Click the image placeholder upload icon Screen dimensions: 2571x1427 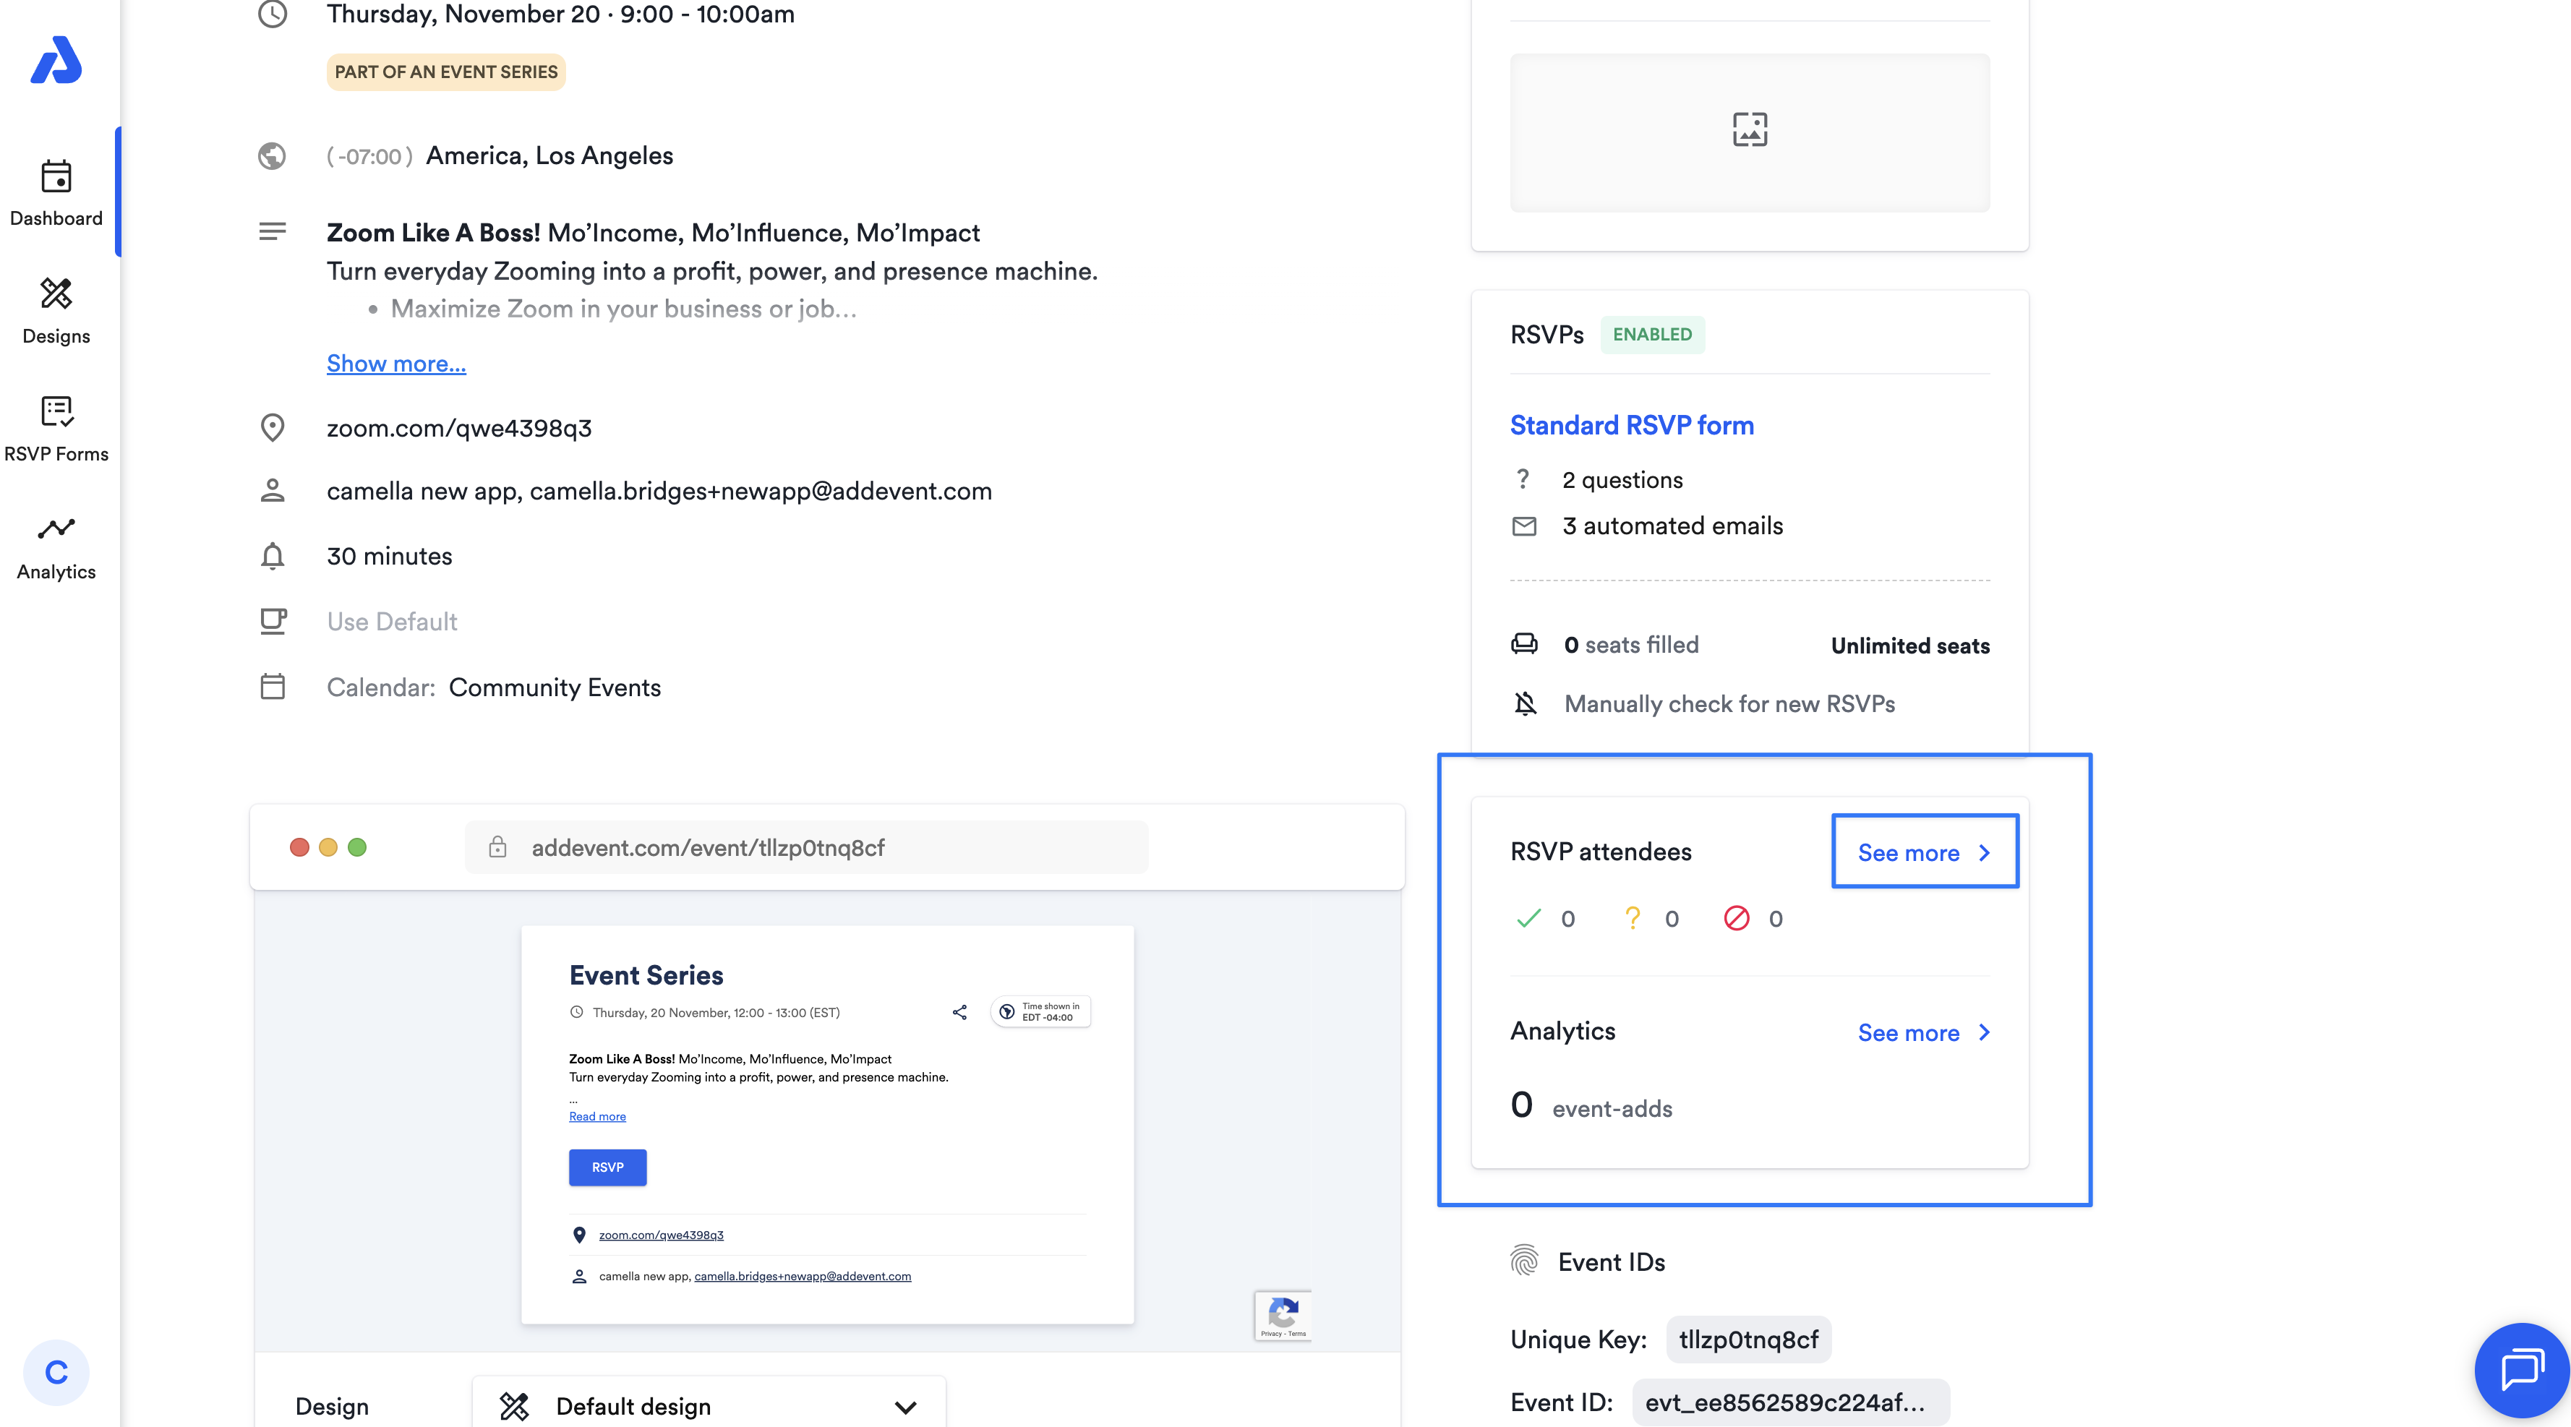tap(1749, 129)
